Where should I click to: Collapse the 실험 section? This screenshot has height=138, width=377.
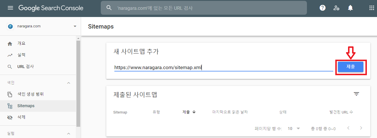pyautogui.click(x=69, y=134)
